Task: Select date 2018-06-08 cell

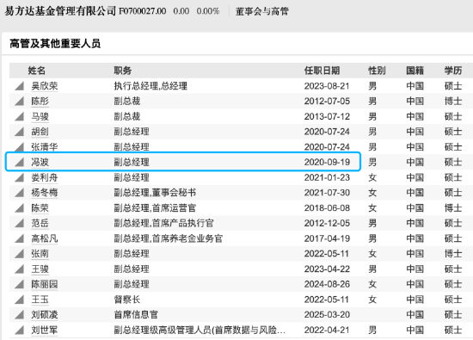Action: 327,208
